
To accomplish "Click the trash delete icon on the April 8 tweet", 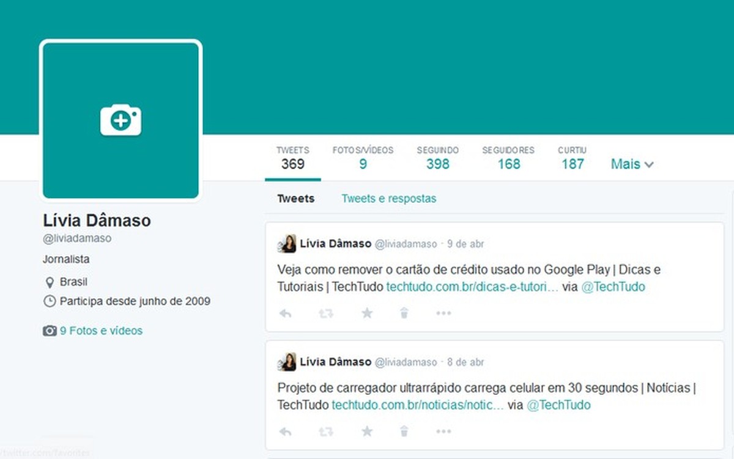I will [404, 431].
